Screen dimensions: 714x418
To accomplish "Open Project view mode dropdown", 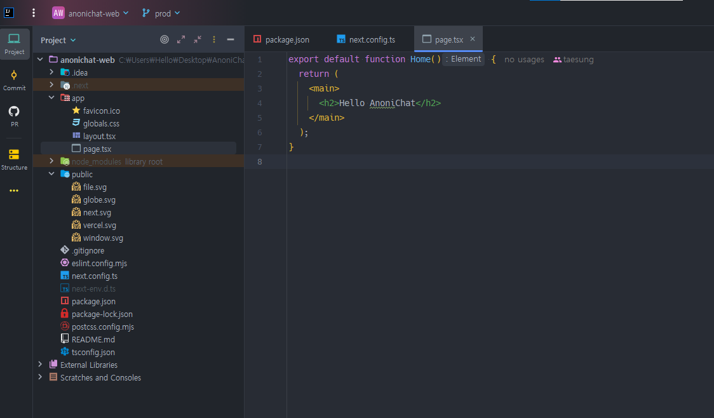I will coord(58,40).
